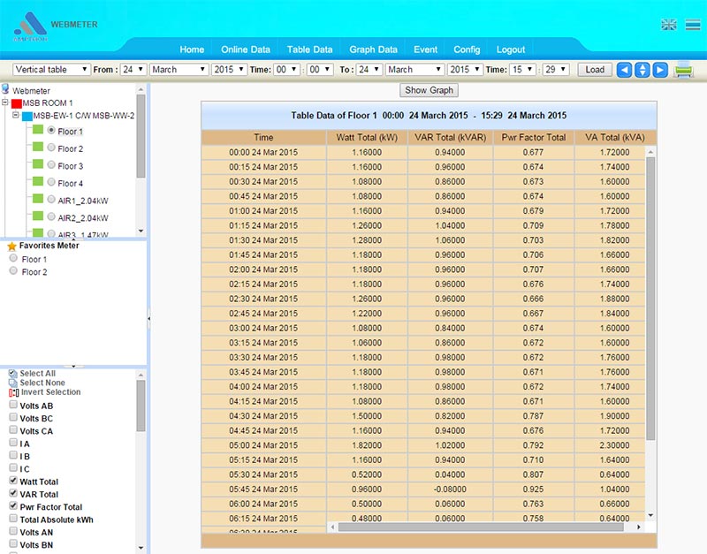Select AIR1_2.04kW radio button
The image size is (707, 554).
pos(51,199)
